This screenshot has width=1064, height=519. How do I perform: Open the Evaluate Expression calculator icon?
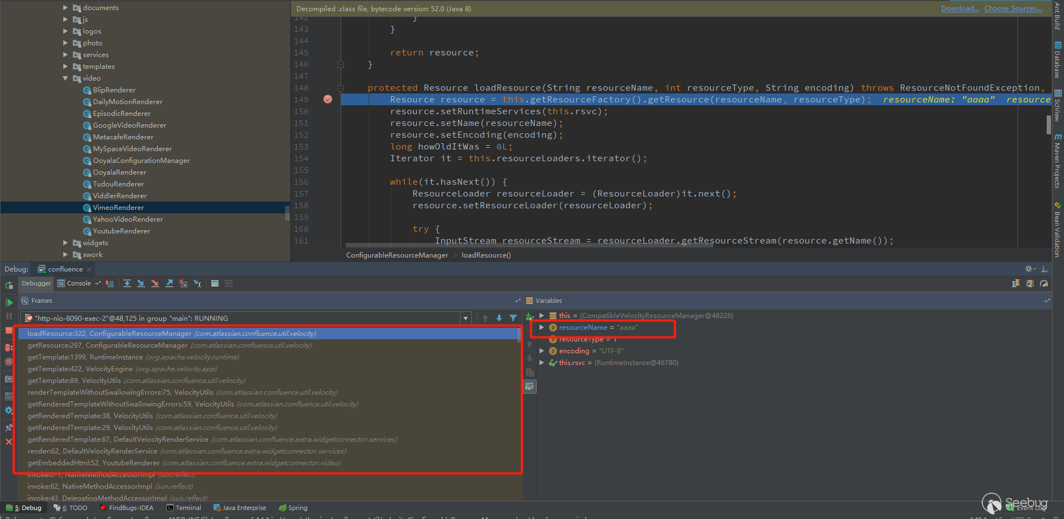click(215, 283)
